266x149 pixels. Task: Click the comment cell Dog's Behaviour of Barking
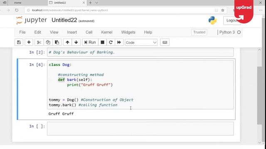click(140, 52)
